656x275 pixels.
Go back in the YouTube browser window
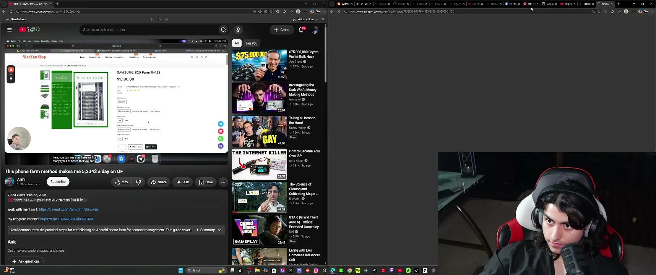[x=4, y=11]
